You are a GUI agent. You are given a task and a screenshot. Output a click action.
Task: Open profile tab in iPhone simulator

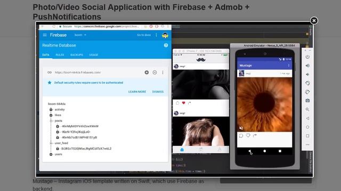pyautogui.click(x=220, y=150)
